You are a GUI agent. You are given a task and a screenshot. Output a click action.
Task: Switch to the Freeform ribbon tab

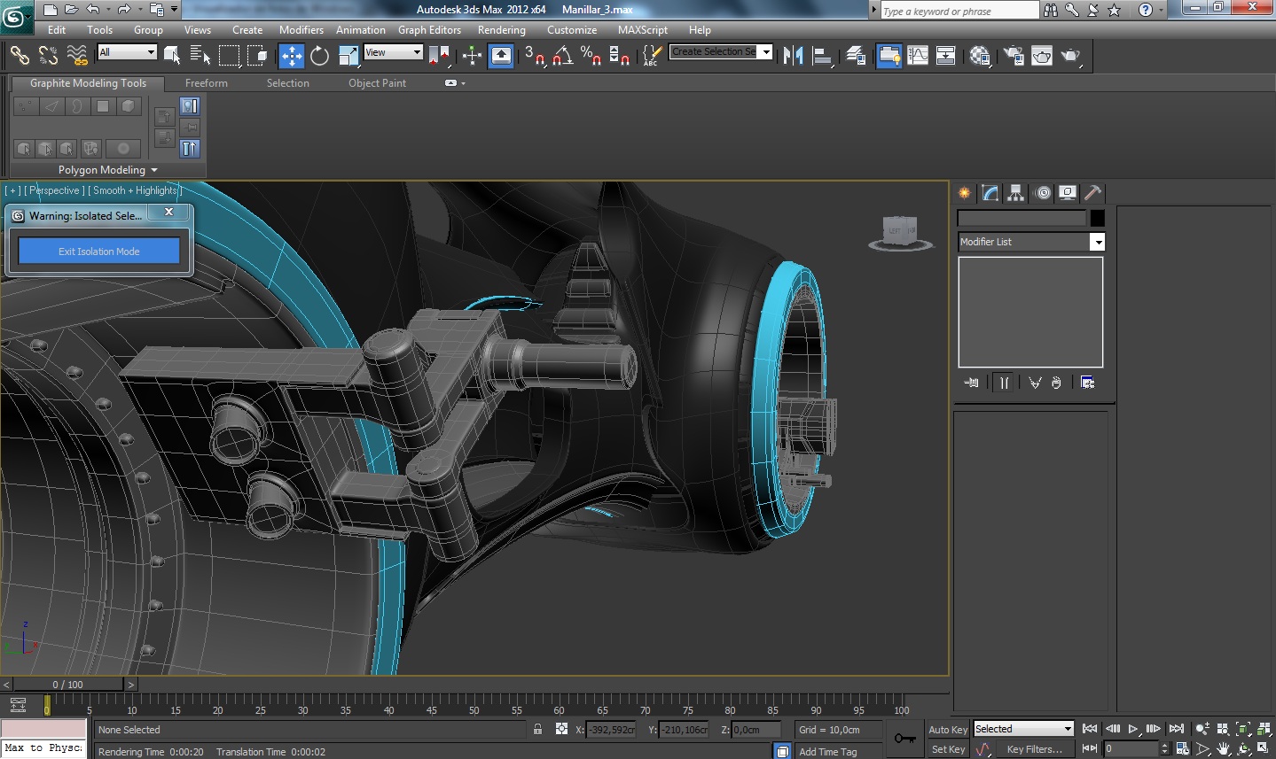coord(206,83)
